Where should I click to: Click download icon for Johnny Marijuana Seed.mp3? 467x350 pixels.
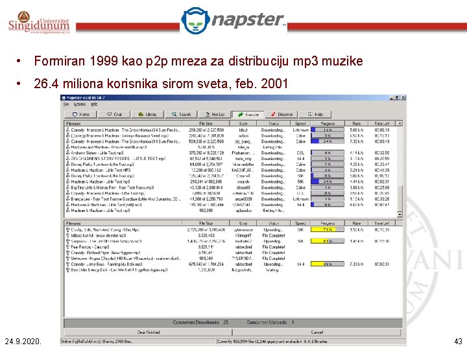(x=68, y=135)
